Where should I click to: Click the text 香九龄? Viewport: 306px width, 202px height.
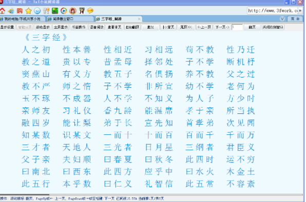coord(118,111)
